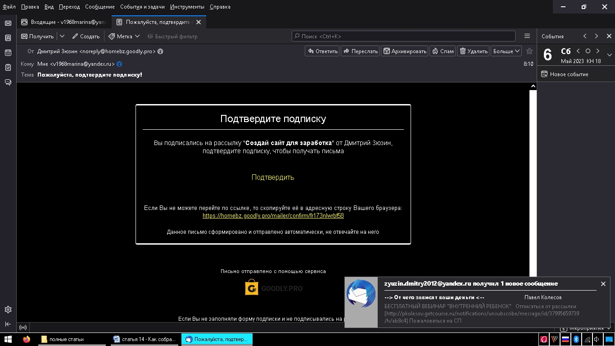Open Firefox from the taskbar

[x=27, y=339]
